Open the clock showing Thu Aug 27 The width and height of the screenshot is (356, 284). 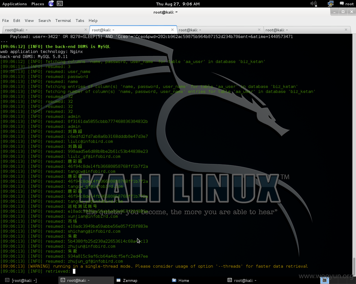point(178,4)
